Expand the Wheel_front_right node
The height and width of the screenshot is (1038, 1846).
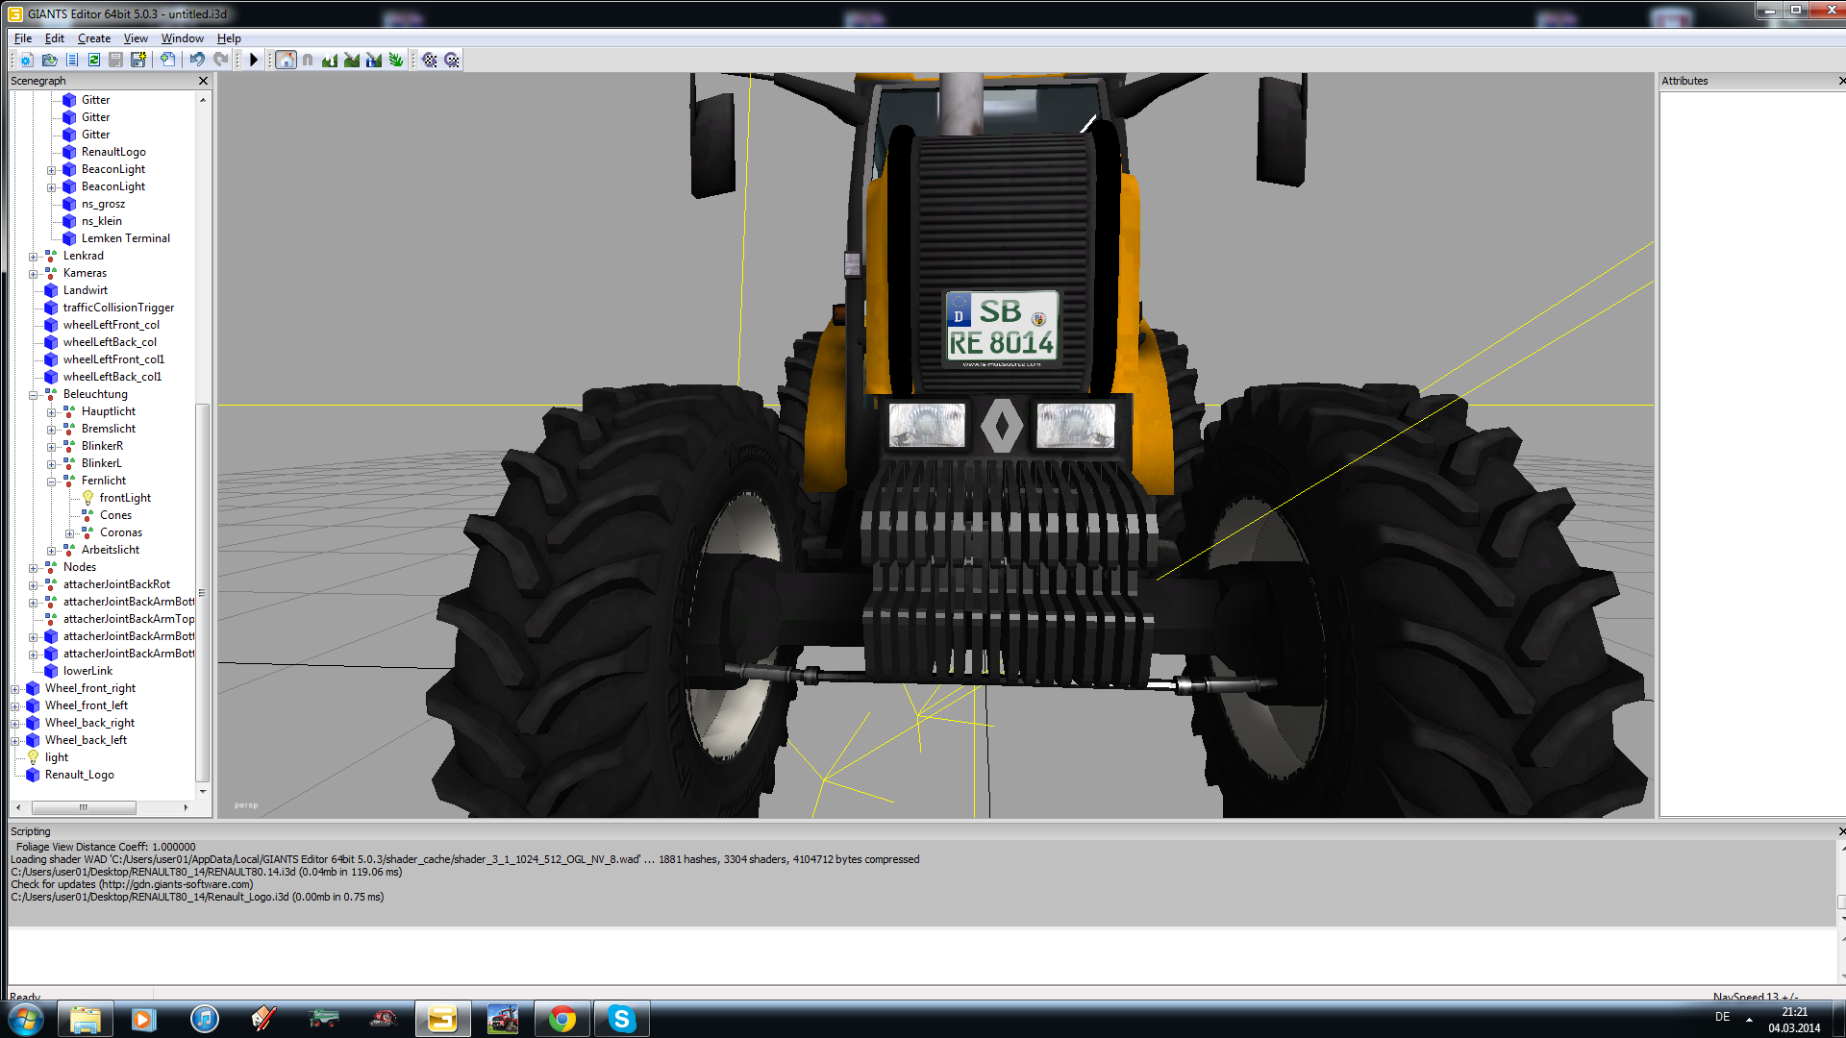click(15, 689)
